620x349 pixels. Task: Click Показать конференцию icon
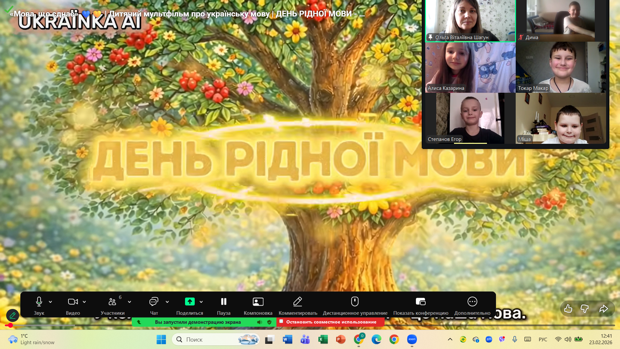click(420, 302)
